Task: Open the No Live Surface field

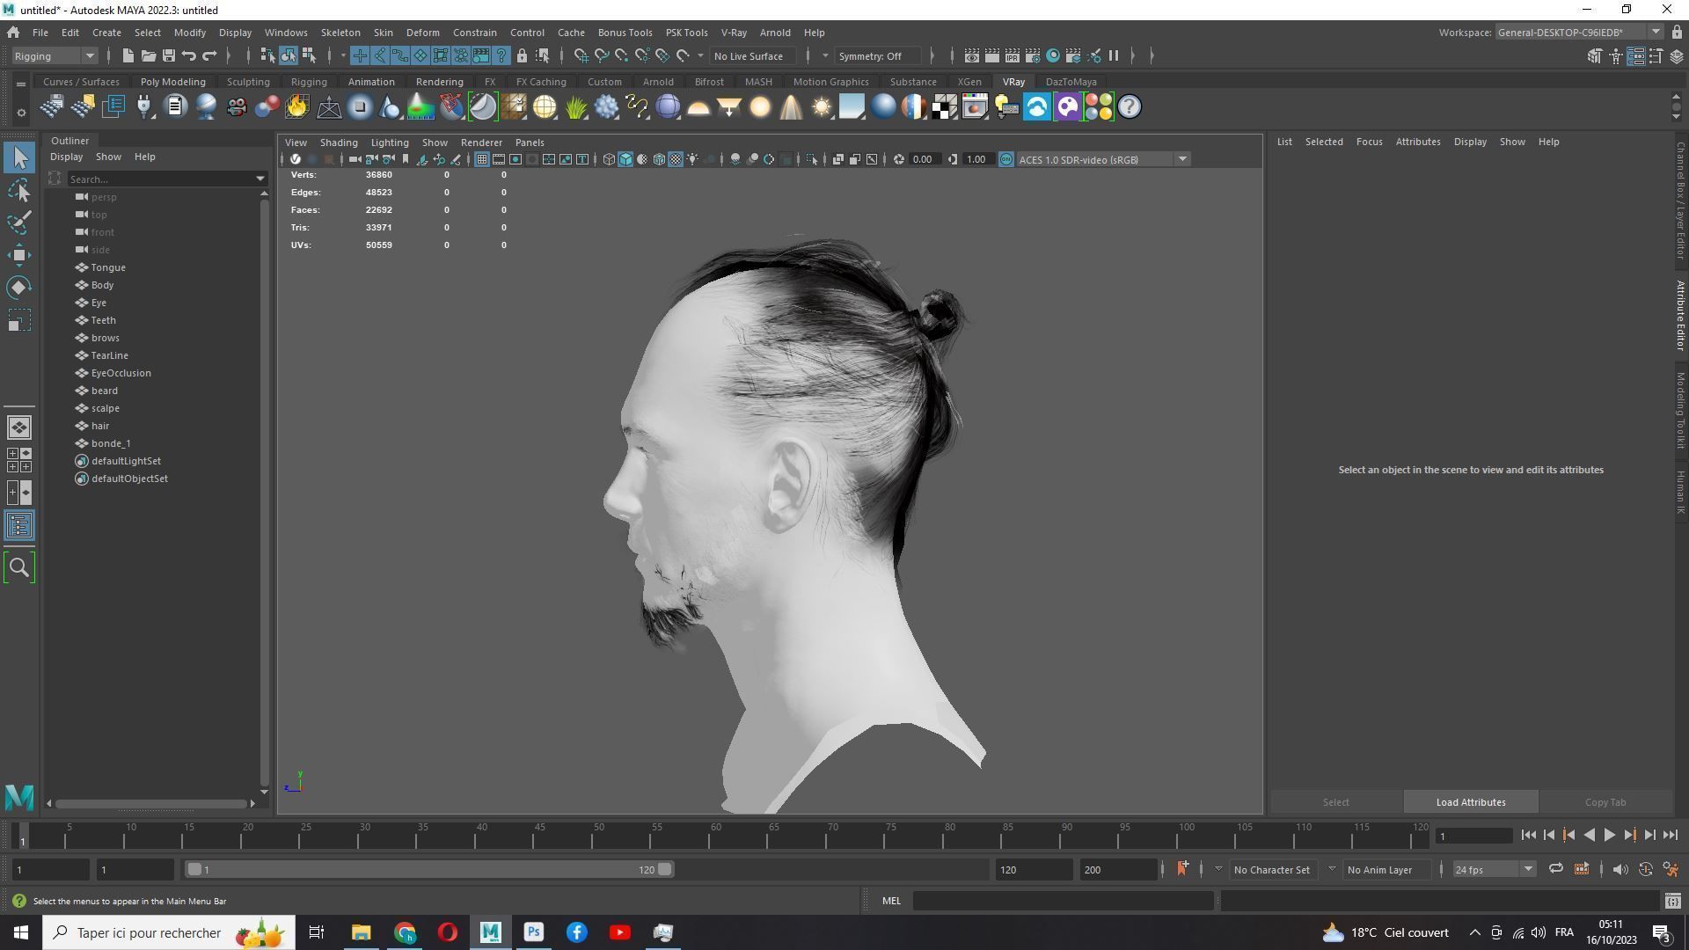Action: (x=754, y=56)
